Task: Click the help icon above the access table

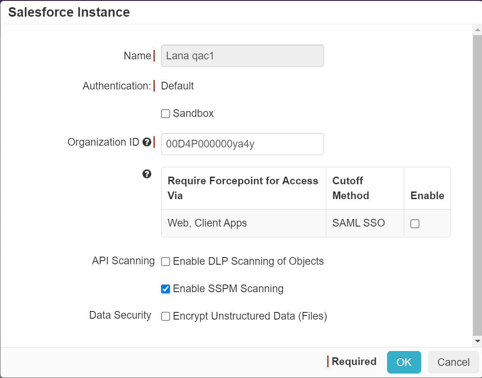Action: 147,174
